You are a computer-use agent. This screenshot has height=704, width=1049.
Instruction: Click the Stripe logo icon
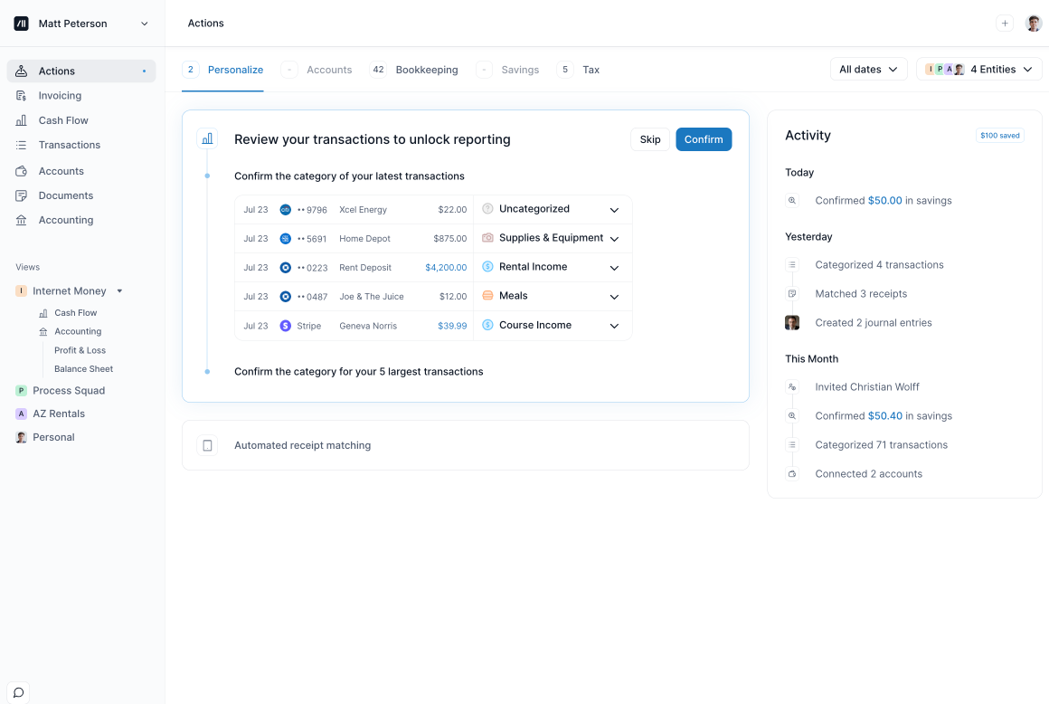tap(285, 326)
